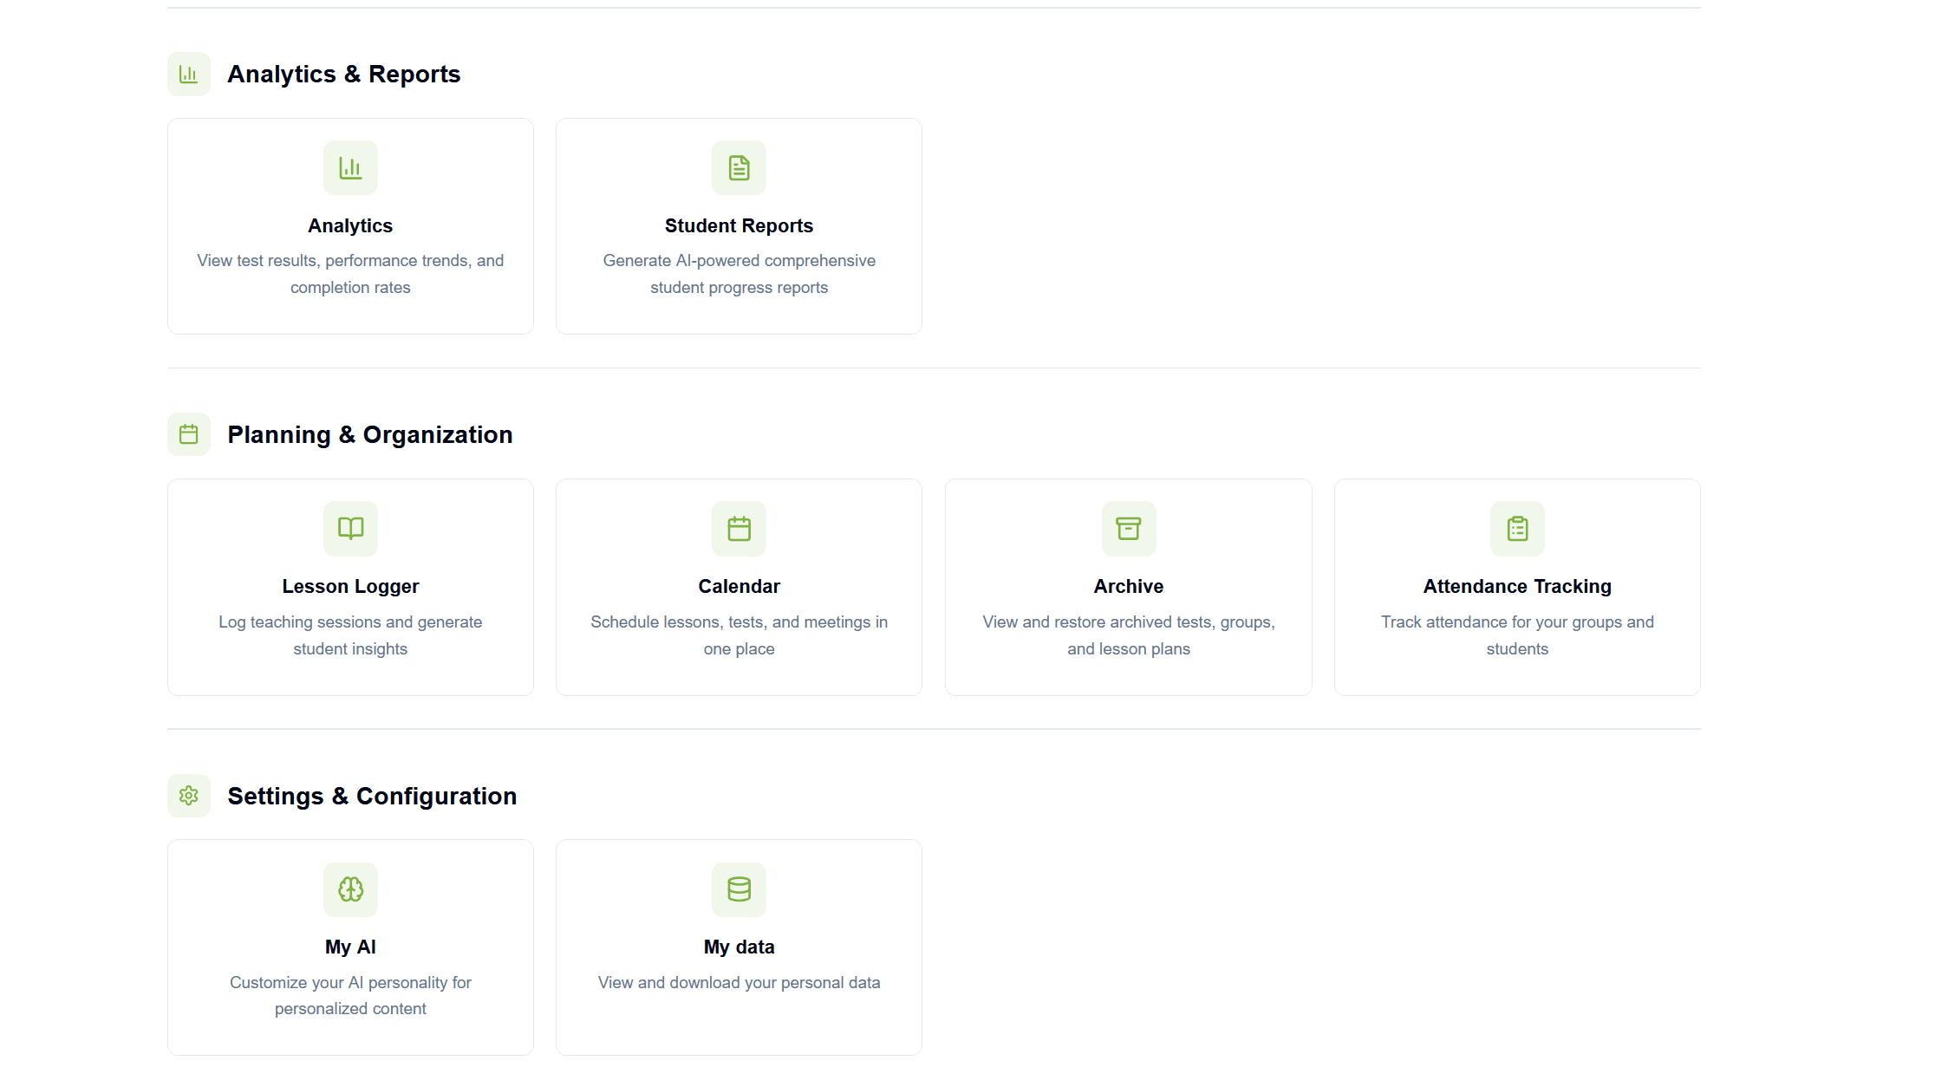Image resolution: width=1935 pixels, height=1087 pixels.
Task: Click the Analytics bar chart card icon
Action: 350,167
